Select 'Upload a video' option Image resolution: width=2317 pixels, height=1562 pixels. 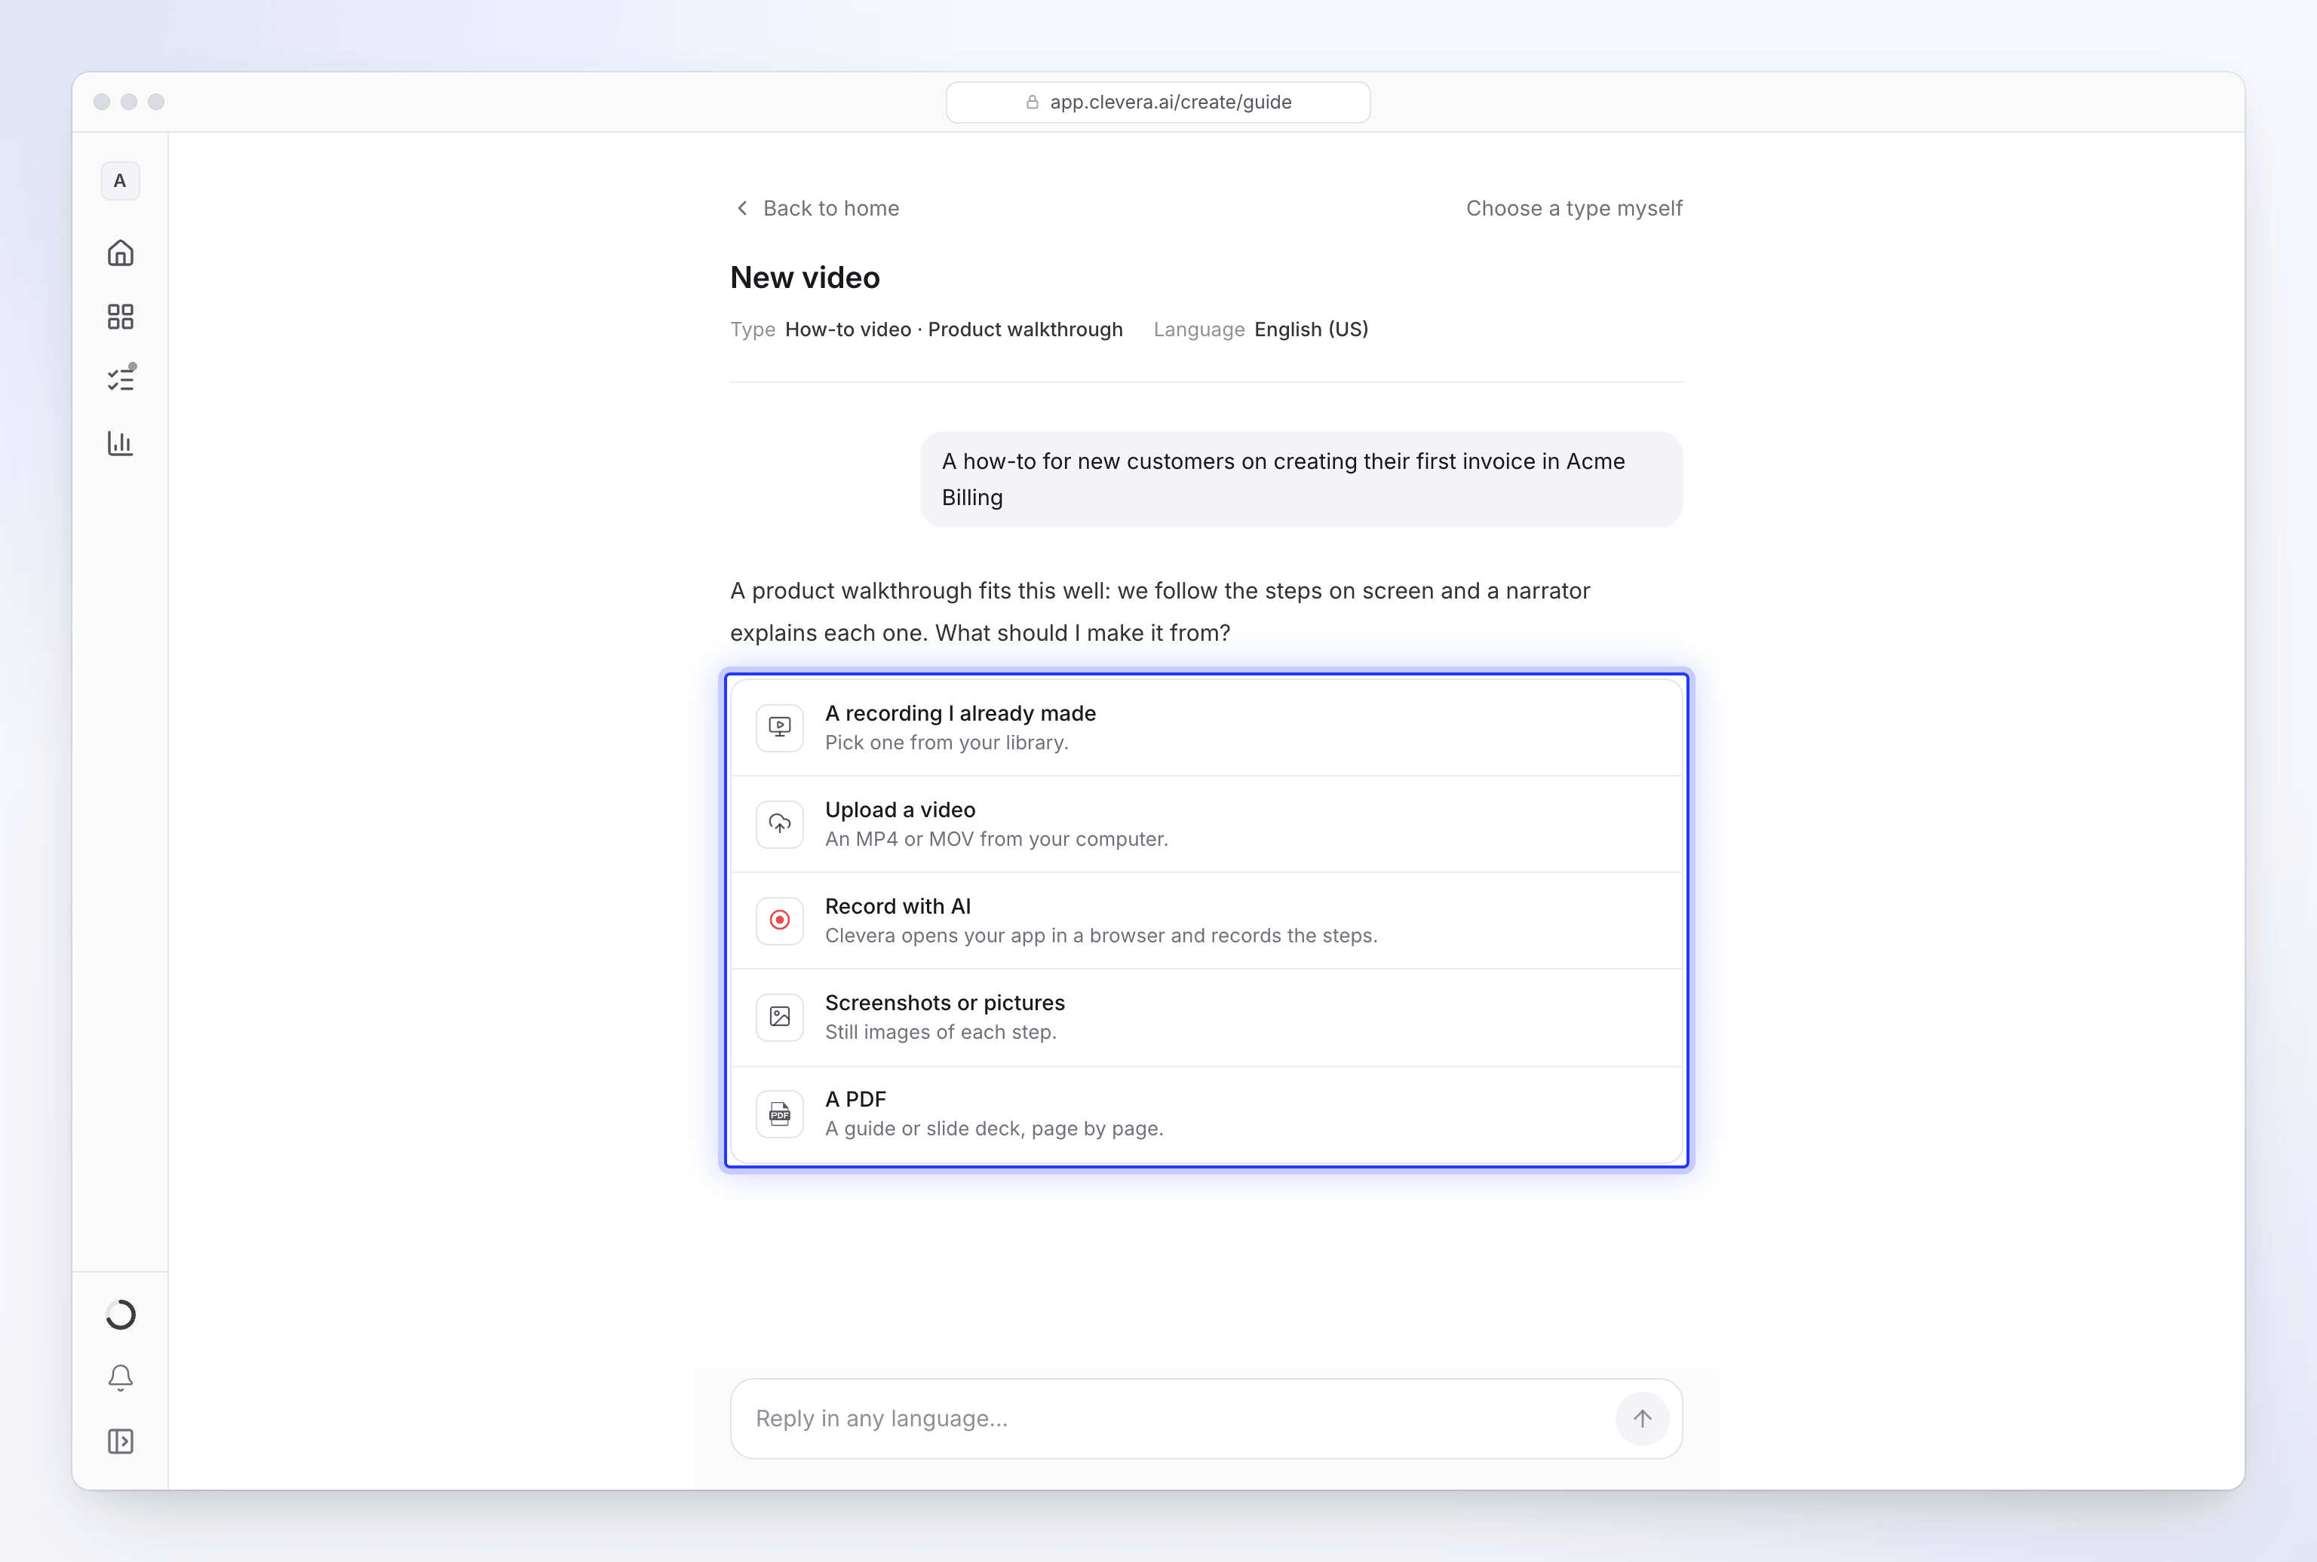1207,824
